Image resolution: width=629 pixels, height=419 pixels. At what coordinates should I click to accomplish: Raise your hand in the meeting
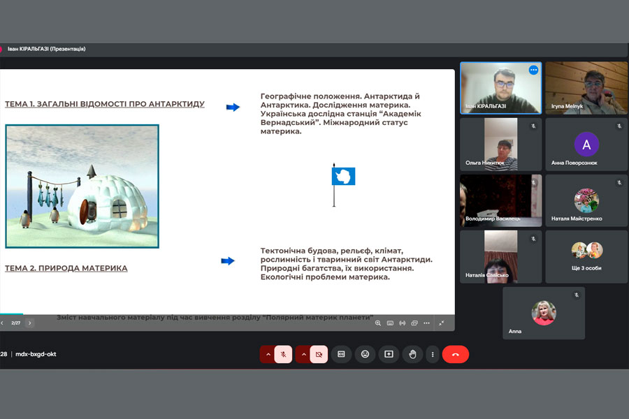coord(412,354)
